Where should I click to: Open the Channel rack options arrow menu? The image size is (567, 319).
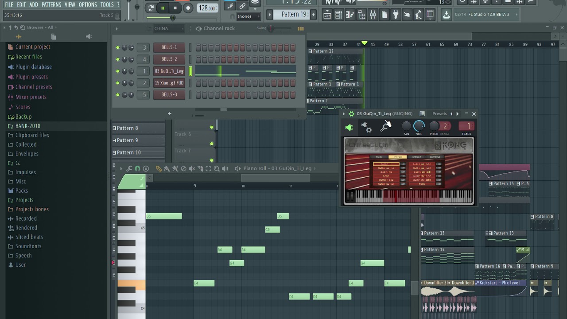coord(117,28)
